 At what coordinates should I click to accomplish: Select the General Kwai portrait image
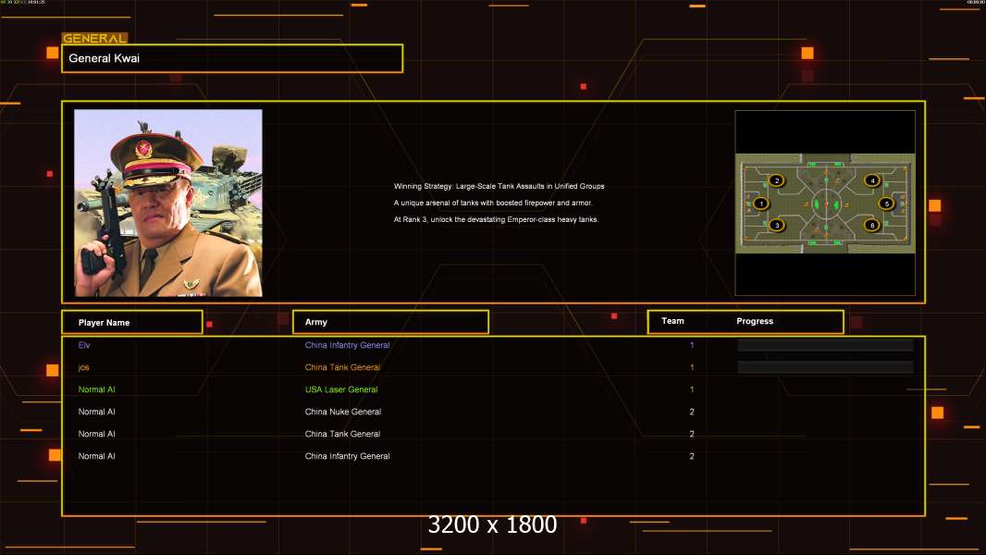tap(168, 203)
